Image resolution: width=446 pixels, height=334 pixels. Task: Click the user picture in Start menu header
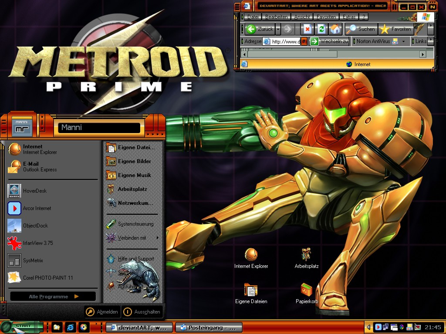point(22,127)
